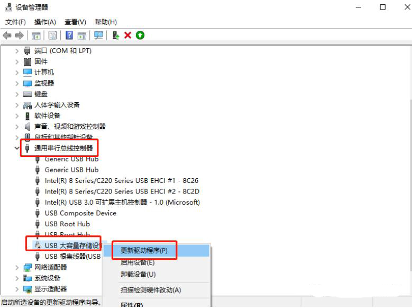Click the properties sheet toolbar icon
Image resolution: width=412 pixels, height=308 pixels.
[x=52, y=36]
